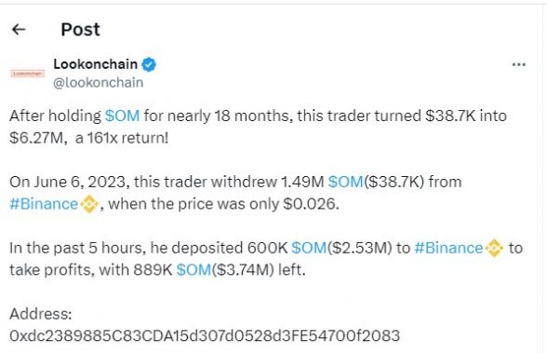This screenshot has height=354, width=547.
Task: Click the '$0.026' price text
Action: click(x=311, y=204)
